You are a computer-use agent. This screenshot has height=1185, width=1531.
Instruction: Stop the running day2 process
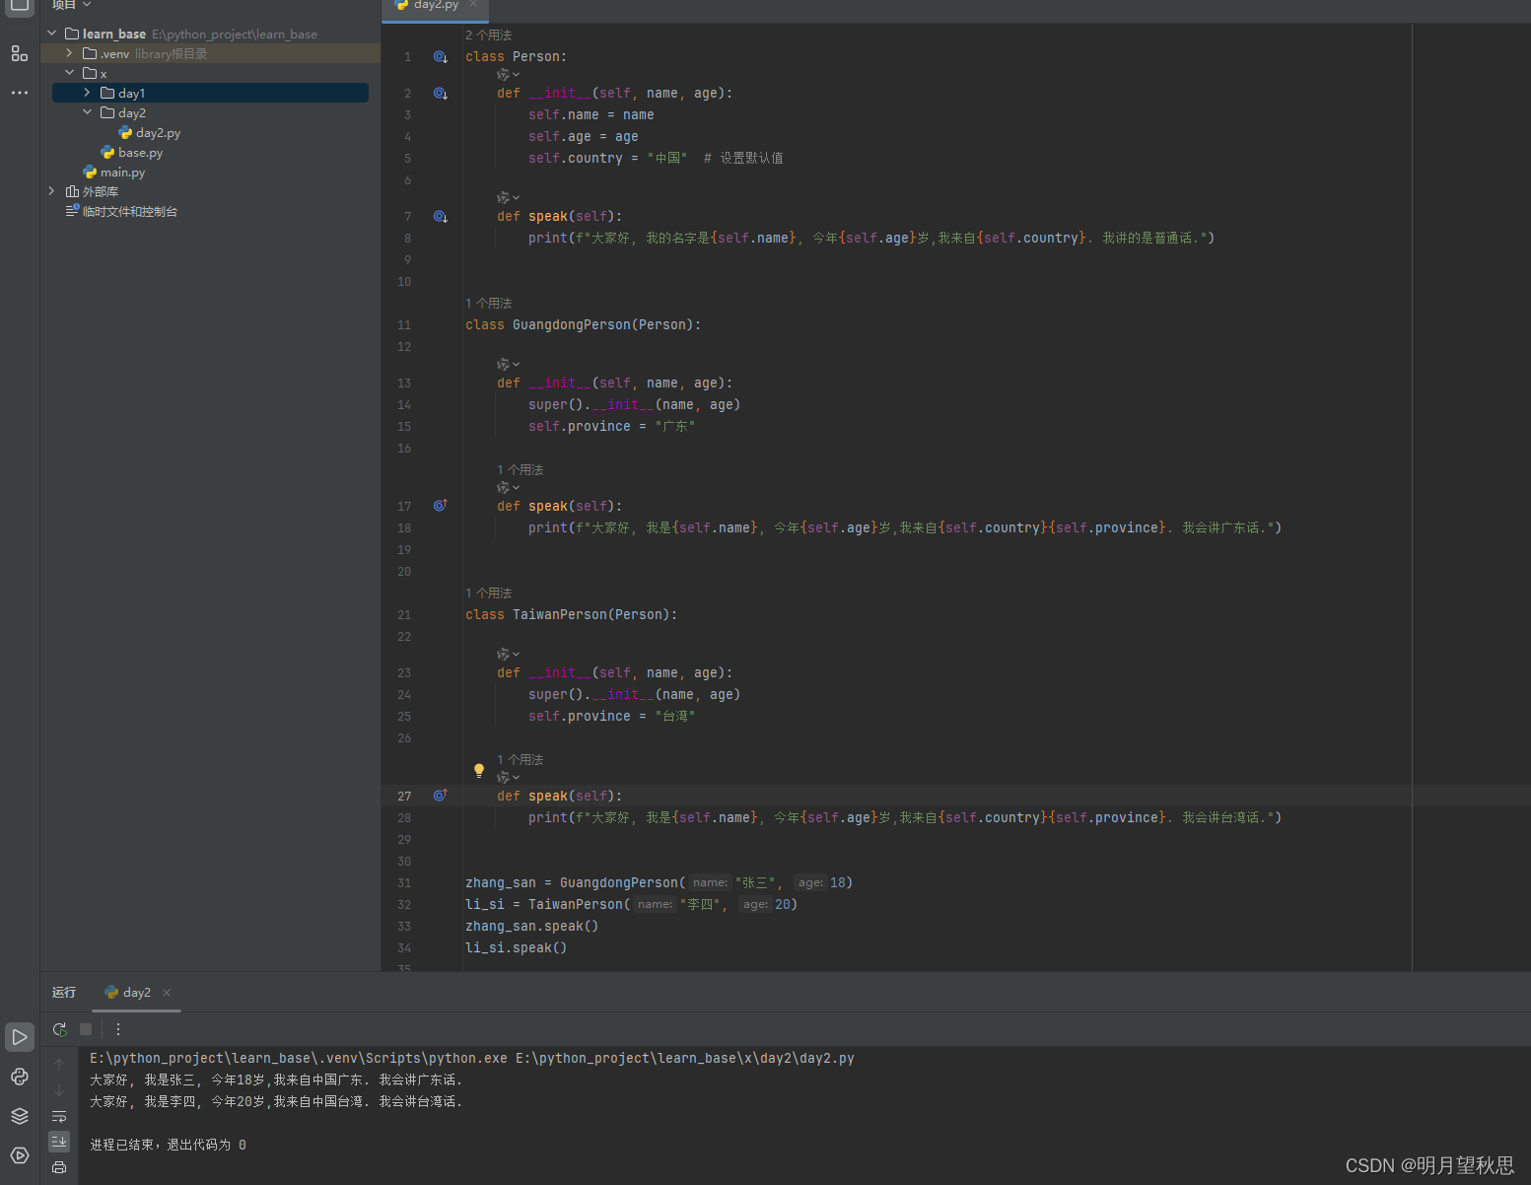point(86,1029)
